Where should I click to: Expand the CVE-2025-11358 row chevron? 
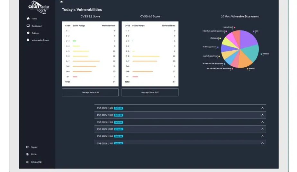[x=262, y=136]
